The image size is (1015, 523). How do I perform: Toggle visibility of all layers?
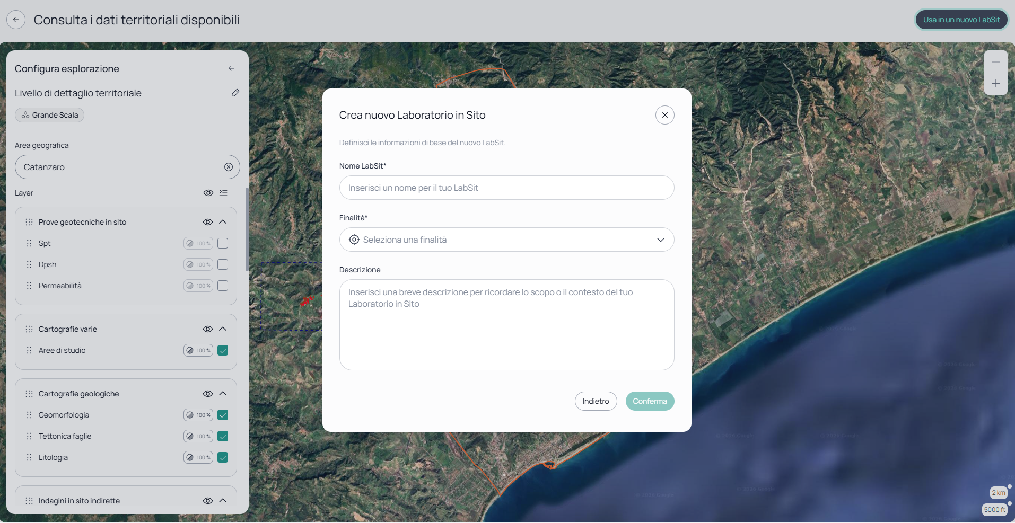point(208,193)
